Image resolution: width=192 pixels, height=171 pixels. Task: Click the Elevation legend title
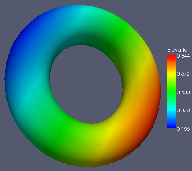tap(179, 50)
